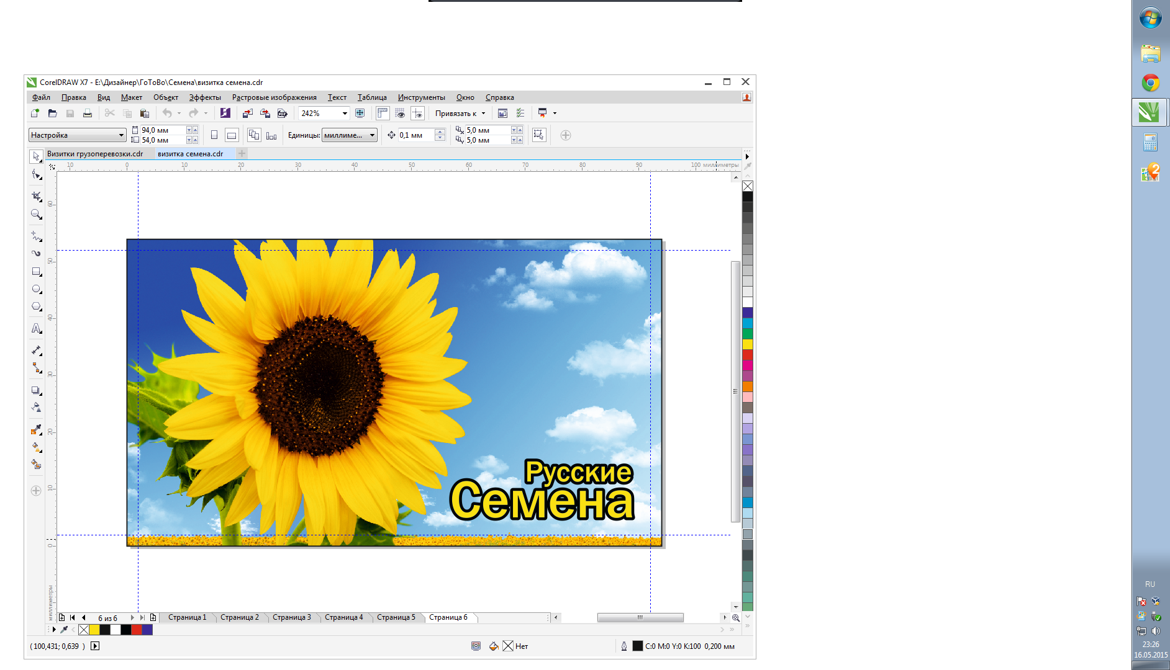This screenshot has height=670, width=1170.
Task: Pick red swatch in document palette
Action: point(137,630)
